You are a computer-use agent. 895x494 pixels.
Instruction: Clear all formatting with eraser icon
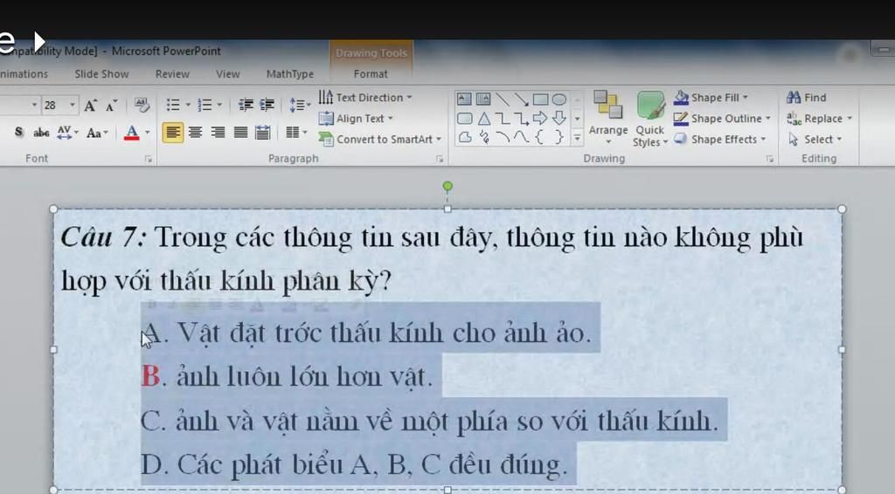point(142,105)
